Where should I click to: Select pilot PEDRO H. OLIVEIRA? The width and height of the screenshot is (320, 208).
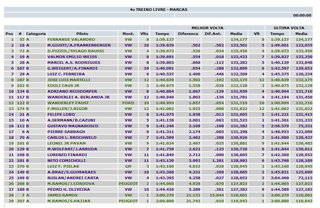(69, 190)
